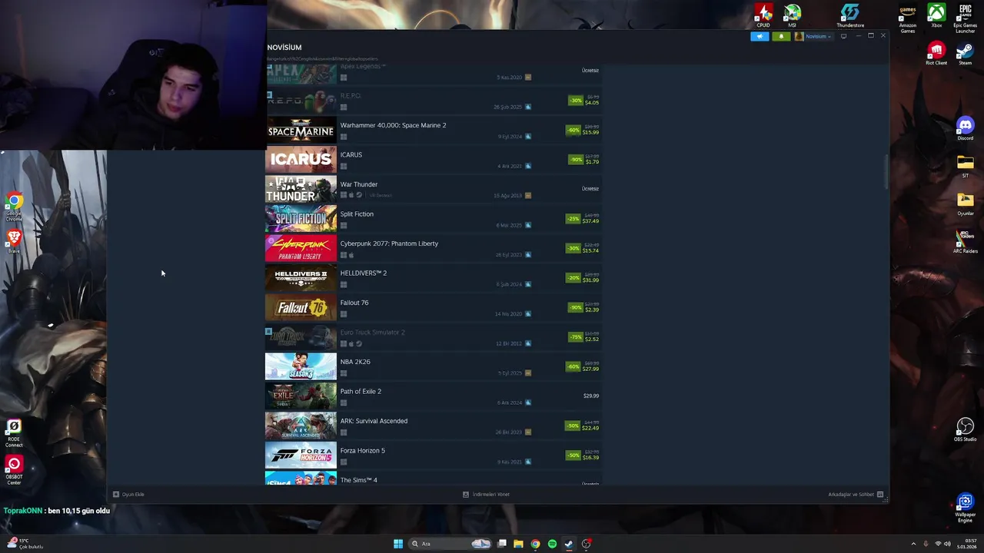Open the OBS icon in the taskbar

pyautogui.click(x=586, y=544)
